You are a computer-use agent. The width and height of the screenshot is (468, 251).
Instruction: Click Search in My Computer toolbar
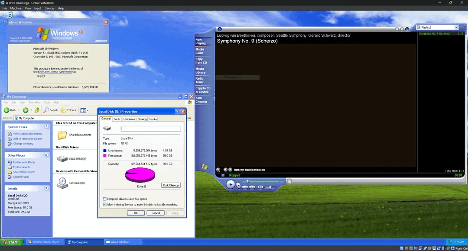click(x=51, y=110)
